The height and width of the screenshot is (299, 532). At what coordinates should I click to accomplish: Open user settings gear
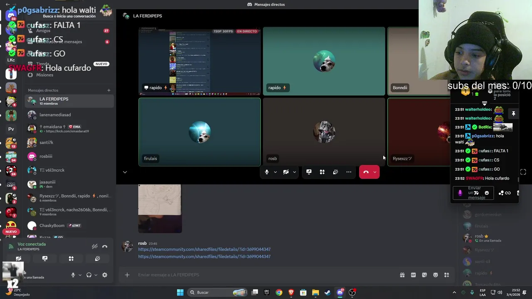click(x=105, y=275)
